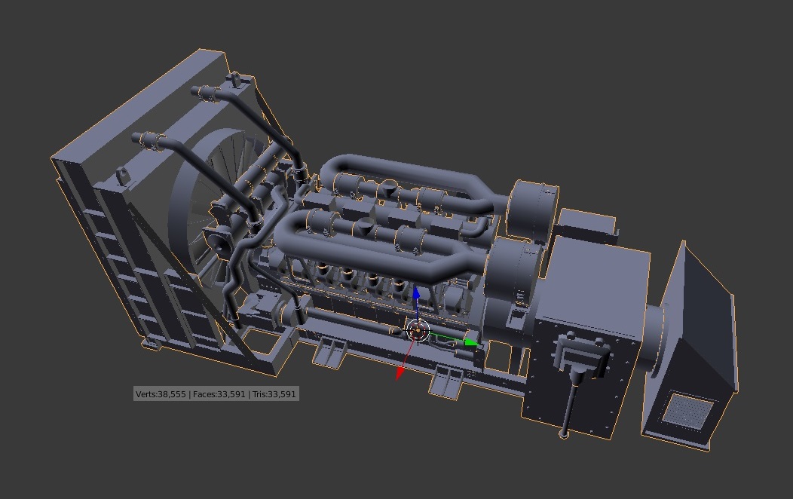This screenshot has width=793, height=499.
Task: Click the white circle at the gizmo center
Action: [417, 330]
